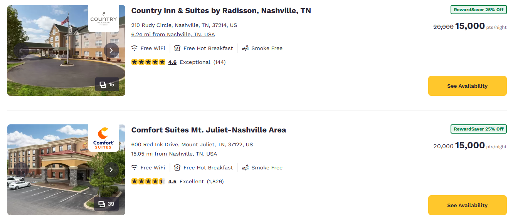Show next photo of Country Inn & Suites
This screenshot has width=518, height=221.
coord(111,50)
